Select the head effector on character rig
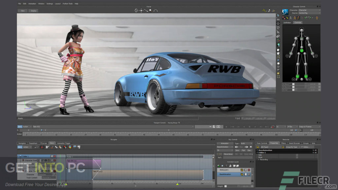The image size is (338, 190). pyautogui.click(x=302, y=30)
